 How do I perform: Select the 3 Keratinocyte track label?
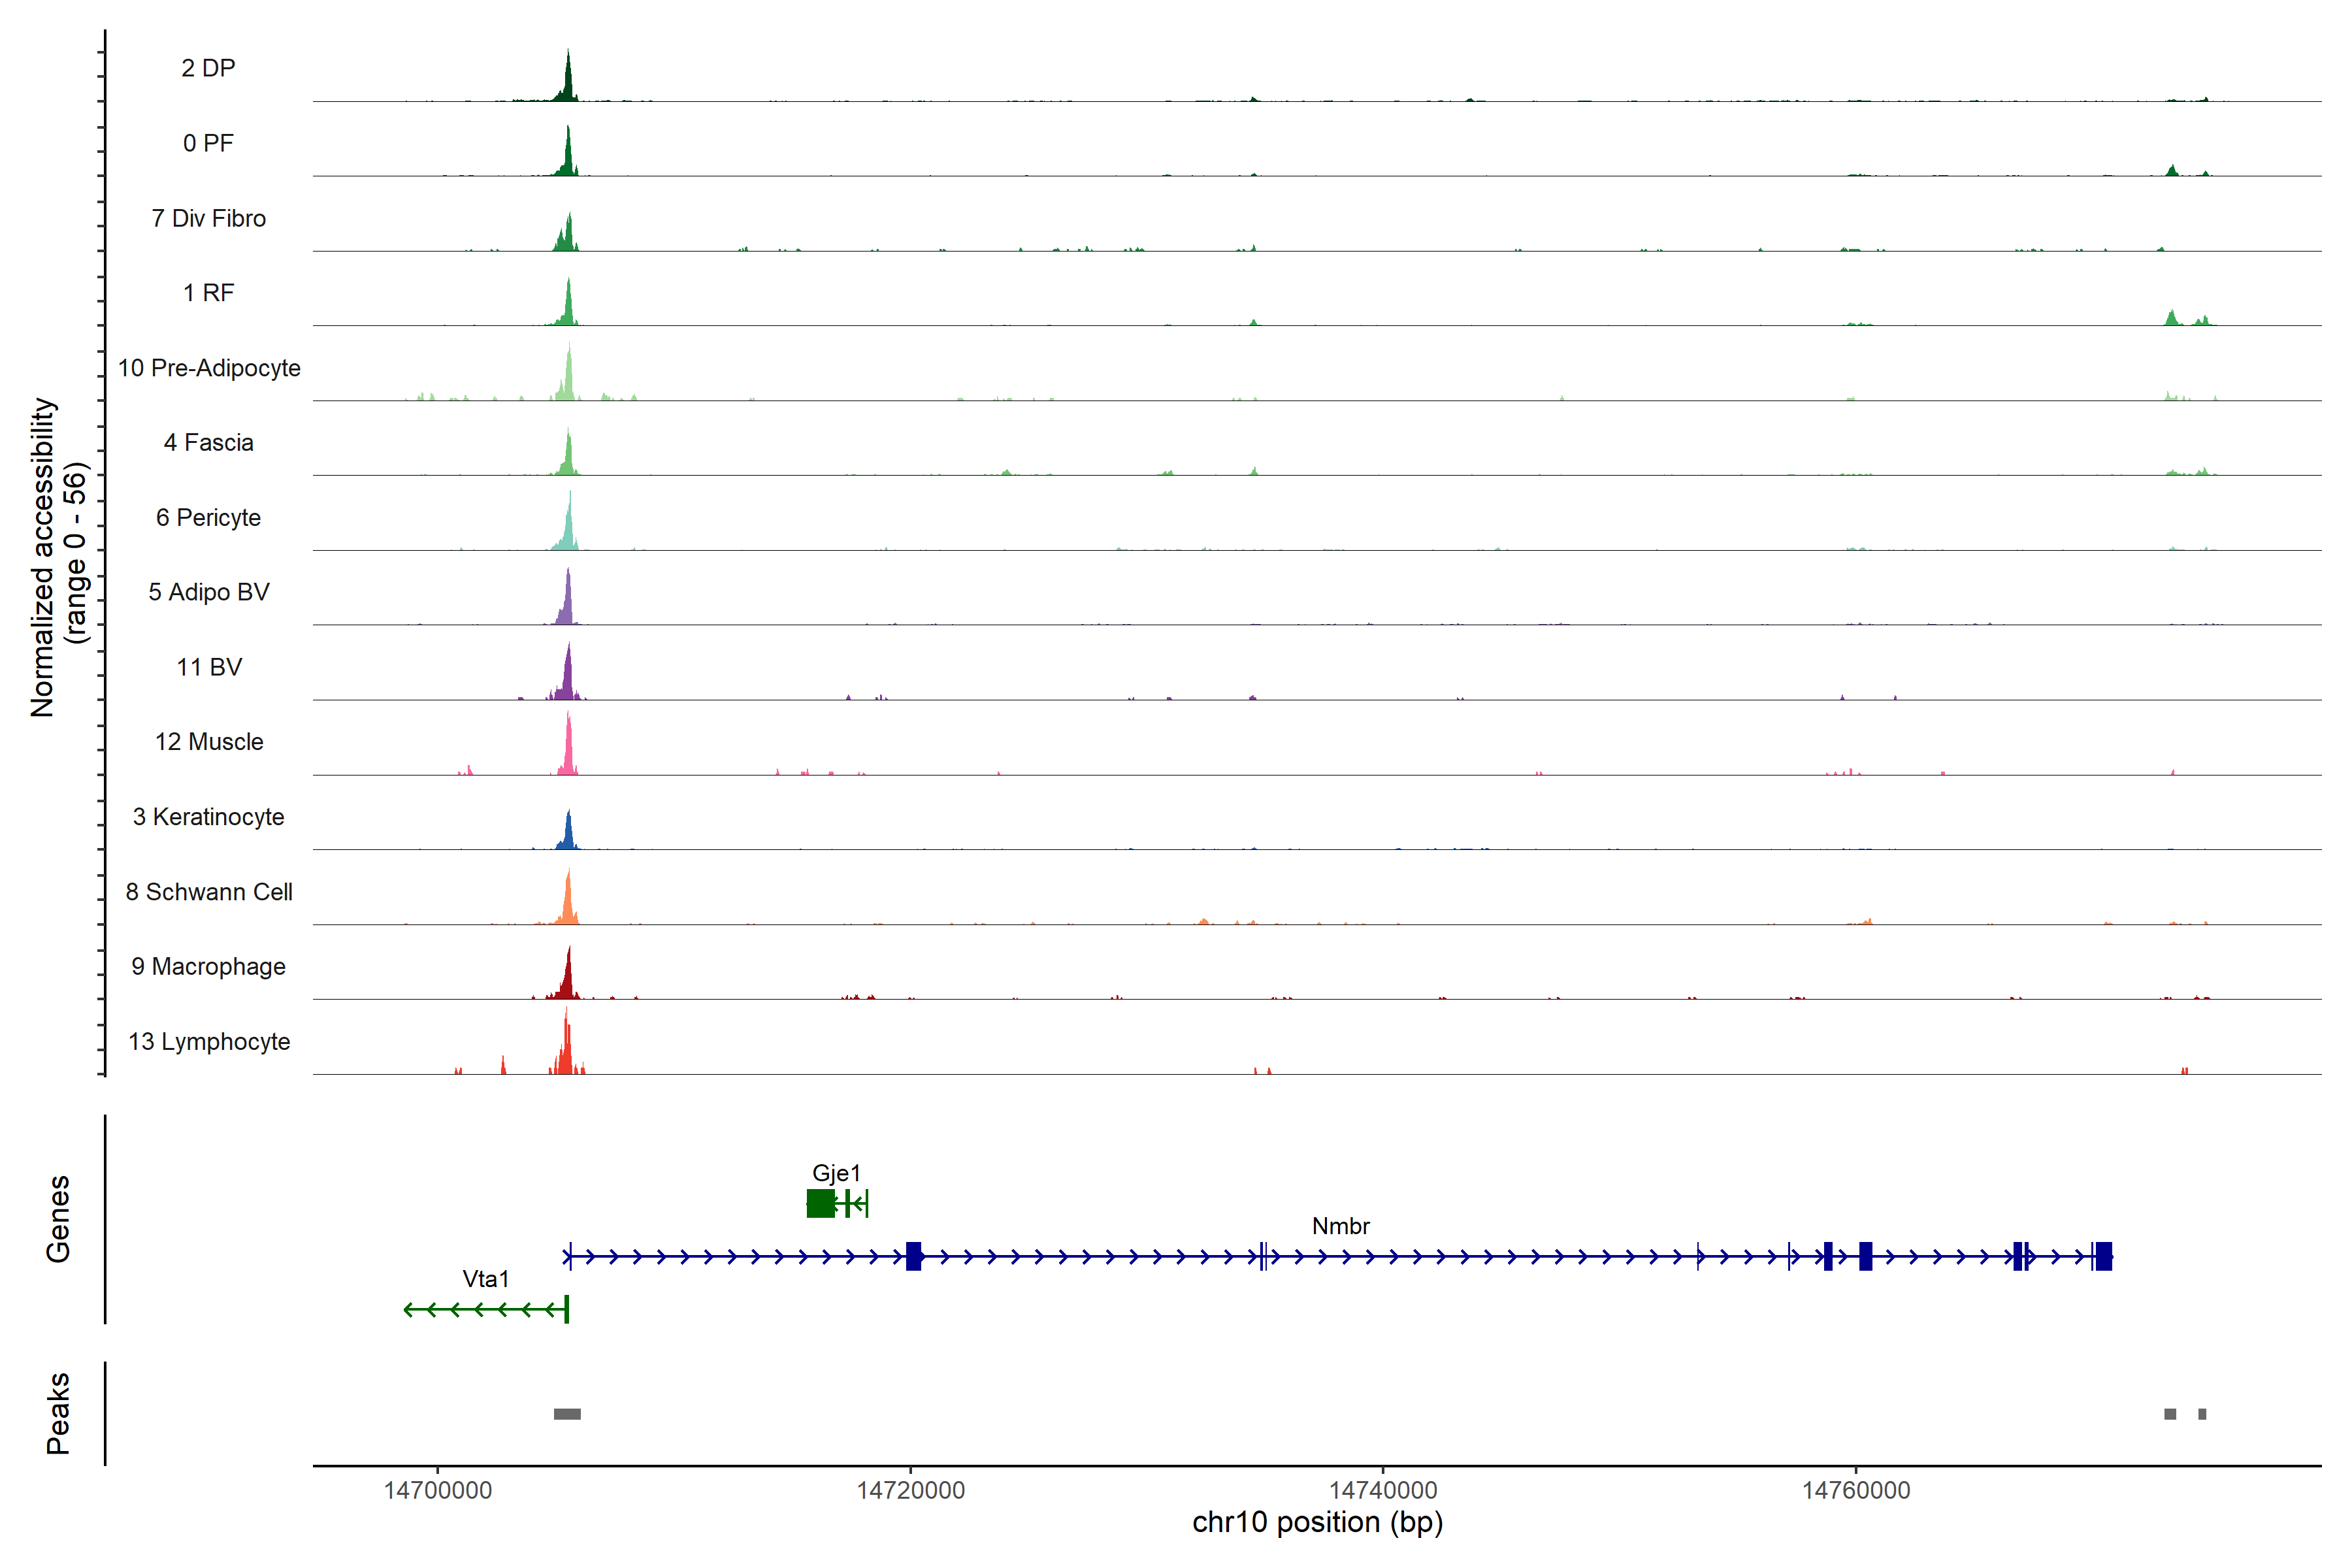point(209,817)
